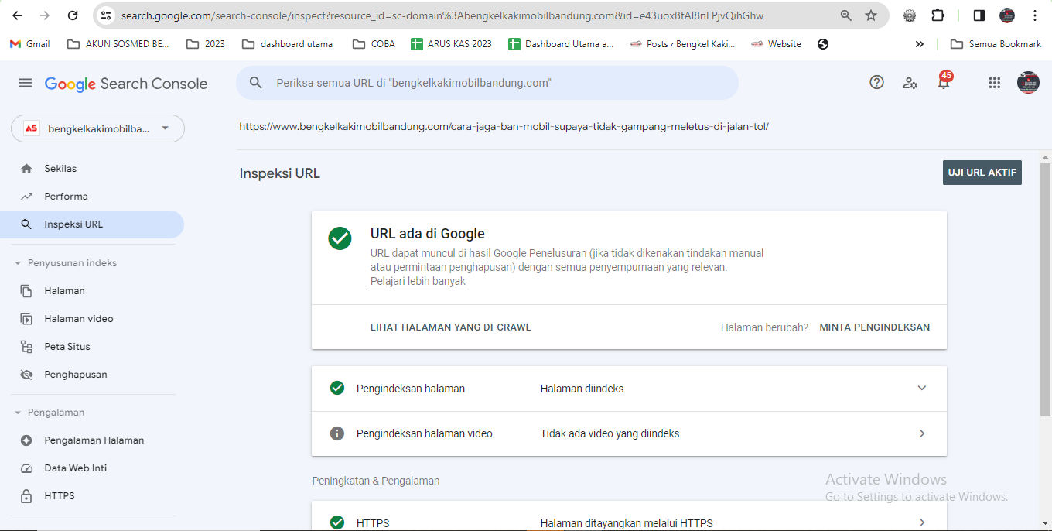This screenshot has width=1052, height=531.
Task: Collapse the Pengalaman sidebar section
Action: [18, 413]
